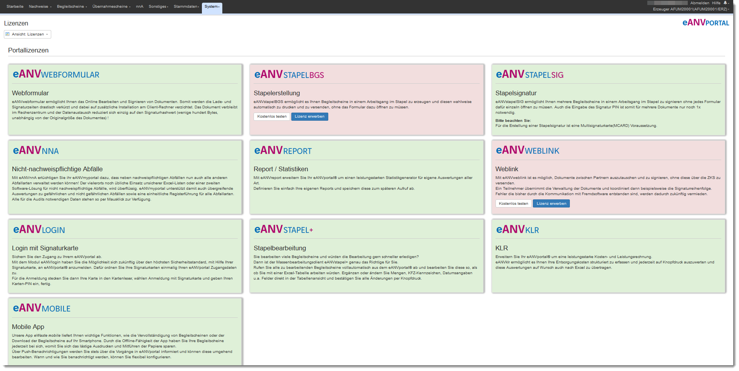The width and height of the screenshot is (739, 371).
Task: Click the eANVmobile logo
Action: pos(42,308)
